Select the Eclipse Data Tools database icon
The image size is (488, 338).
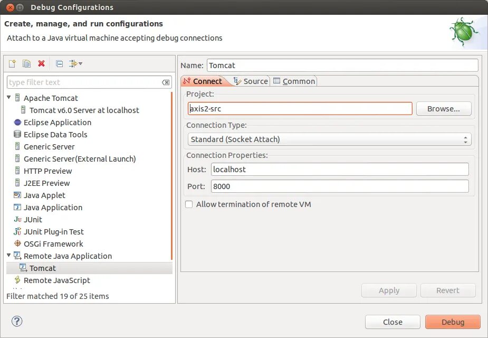17,134
